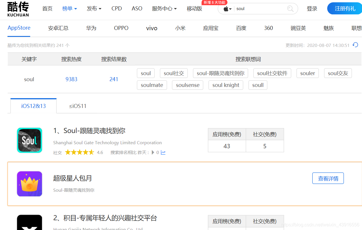Click the 搜索热度 column header

click(x=71, y=59)
